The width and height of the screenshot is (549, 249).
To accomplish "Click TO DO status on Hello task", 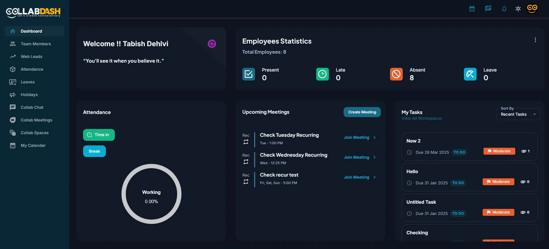I will 458,183.
